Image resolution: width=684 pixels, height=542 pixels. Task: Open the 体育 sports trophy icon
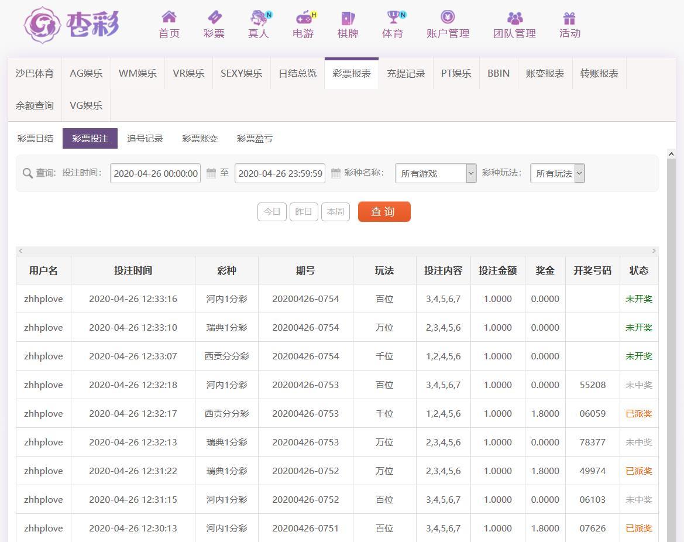(392, 18)
